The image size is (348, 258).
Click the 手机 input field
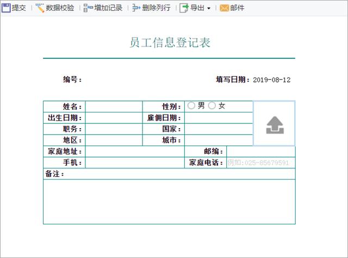(x=135, y=163)
